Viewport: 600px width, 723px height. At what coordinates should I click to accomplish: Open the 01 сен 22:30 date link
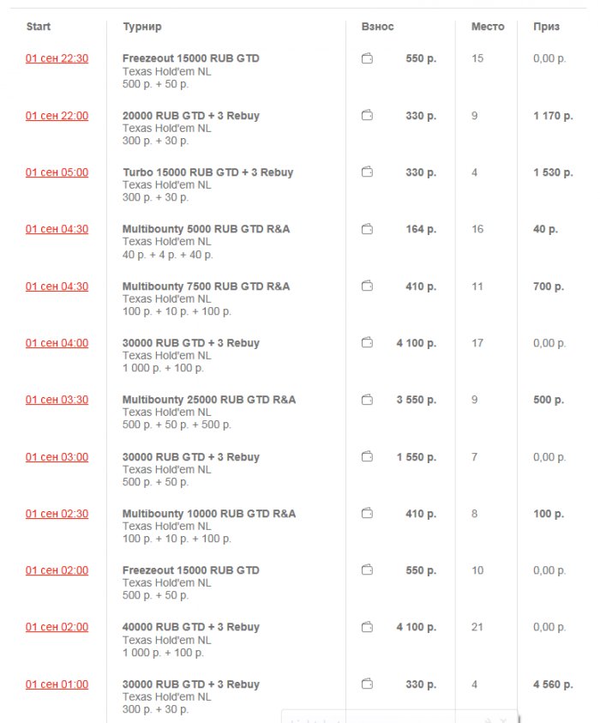pyautogui.click(x=57, y=59)
